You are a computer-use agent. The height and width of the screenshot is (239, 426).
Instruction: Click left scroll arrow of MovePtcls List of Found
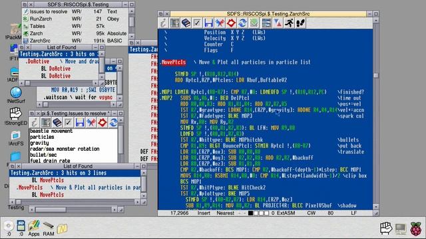12,202
